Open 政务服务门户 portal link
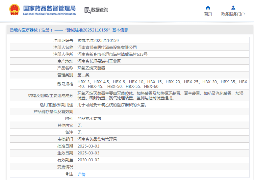Image resolution: width=254 pixels, height=180 pixels. coord(233,14)
